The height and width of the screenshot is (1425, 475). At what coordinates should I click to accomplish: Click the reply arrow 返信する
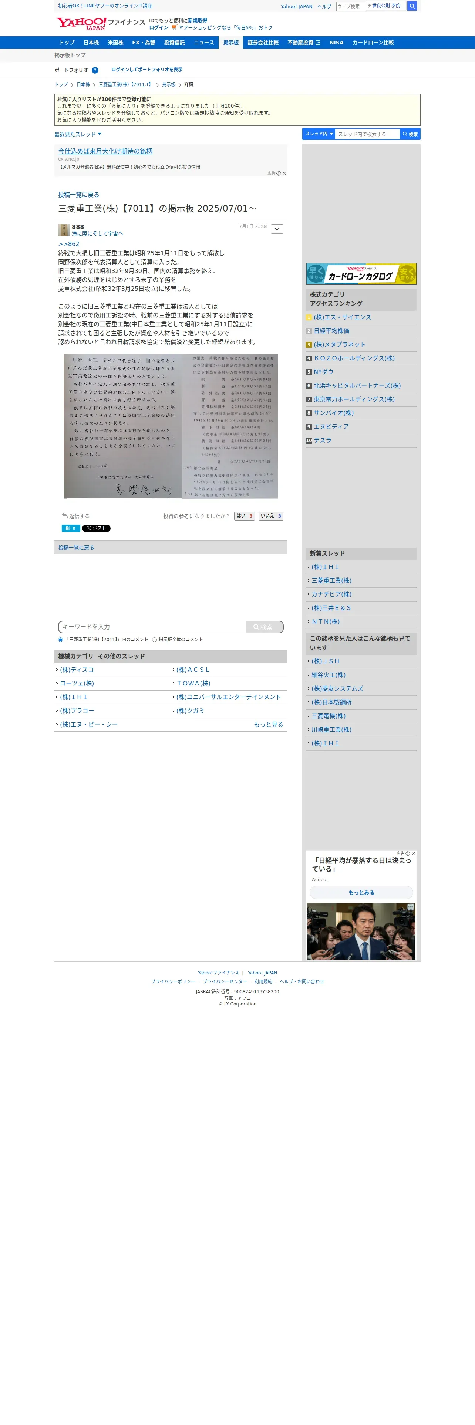pyautogui.click(x=76, y=516)
